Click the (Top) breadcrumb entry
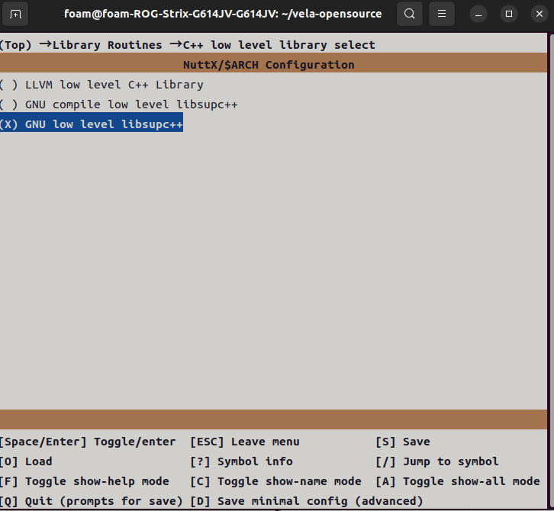Viewport: 554px width, 511px height. pos(15,45)
